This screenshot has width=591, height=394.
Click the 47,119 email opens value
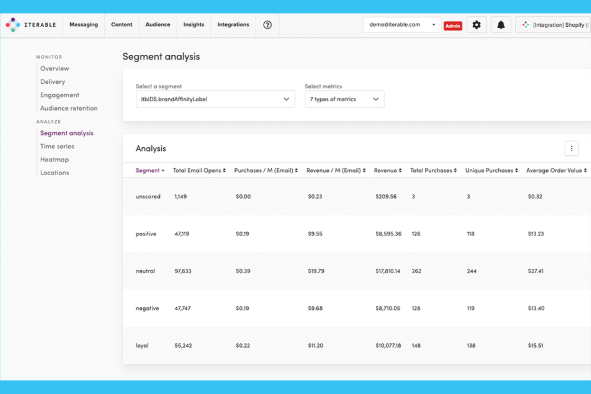pos(182,234)
